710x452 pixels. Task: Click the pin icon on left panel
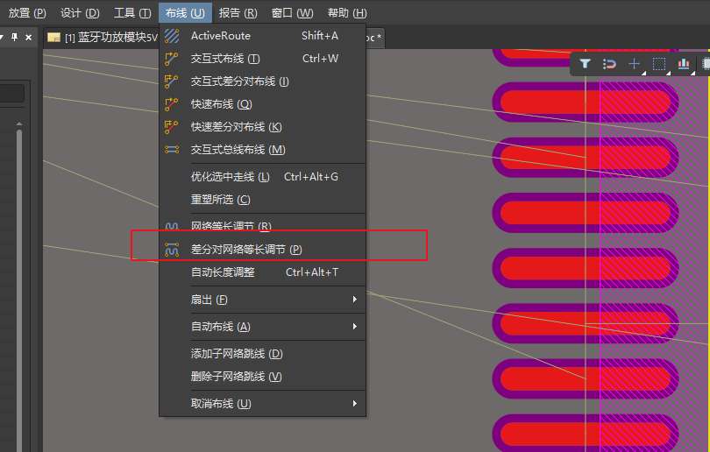15,37
